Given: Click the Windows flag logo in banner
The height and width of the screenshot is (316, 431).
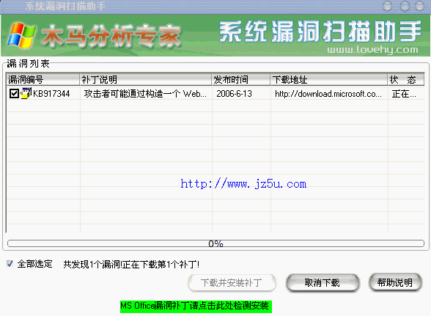Looking at the screenshot, I should 21,36.
